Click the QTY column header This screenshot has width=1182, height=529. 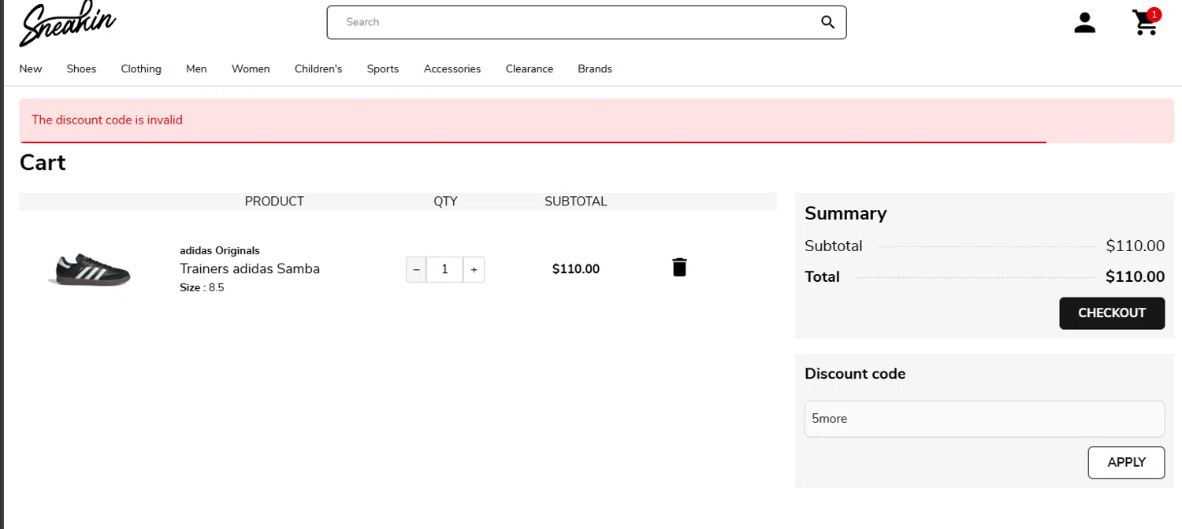pyautogui.click(x=445, y=202)
